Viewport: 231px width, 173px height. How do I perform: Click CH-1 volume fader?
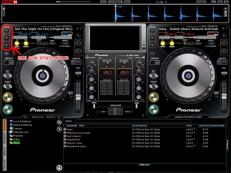tap(107, 81)
